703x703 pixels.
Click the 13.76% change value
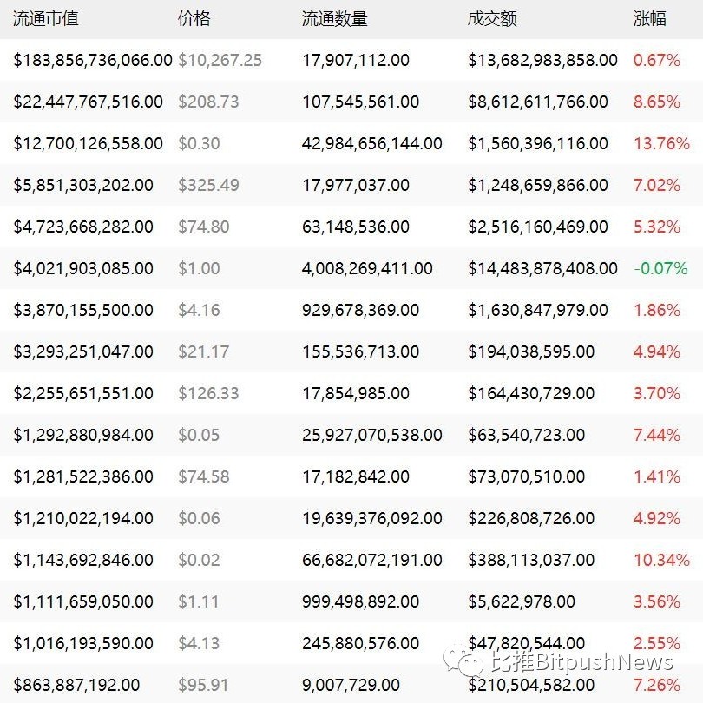[x=661, y=143]
